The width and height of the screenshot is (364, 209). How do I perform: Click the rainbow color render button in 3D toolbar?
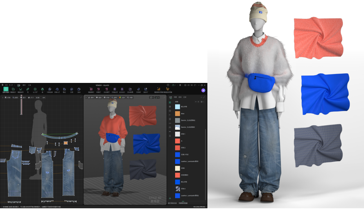coord(122,98)
